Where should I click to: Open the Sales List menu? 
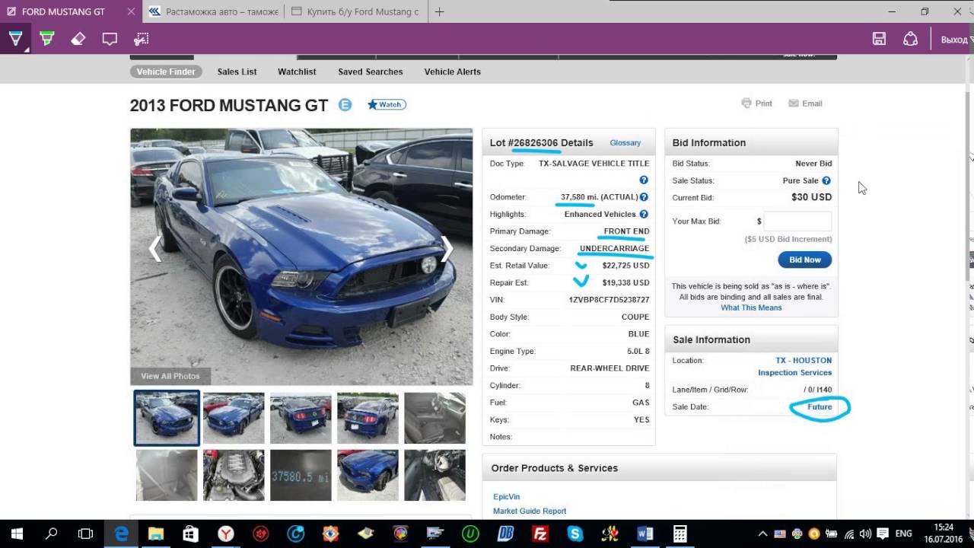pyautogui.click(x=237, y=72)
